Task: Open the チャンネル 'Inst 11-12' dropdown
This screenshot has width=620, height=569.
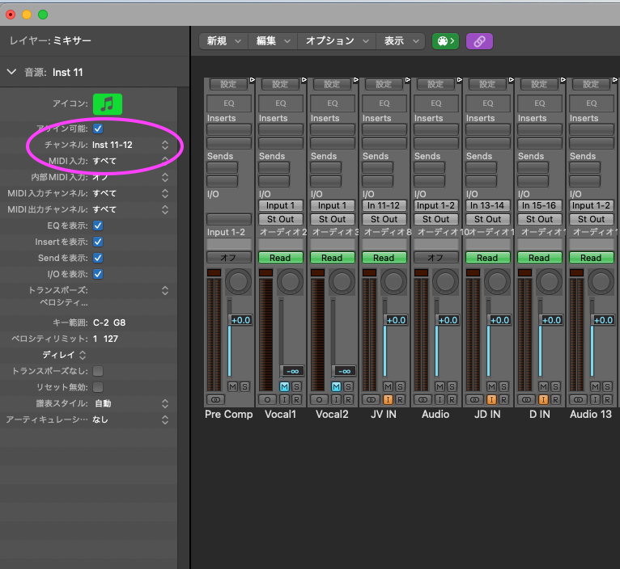Action: [x=130, y=145]
